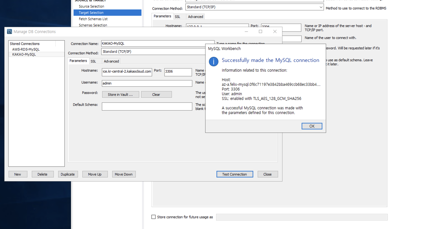The image size is (438, 229).
Task: Click the blue information icon in the dialog
Action: (x=213, y=61)
